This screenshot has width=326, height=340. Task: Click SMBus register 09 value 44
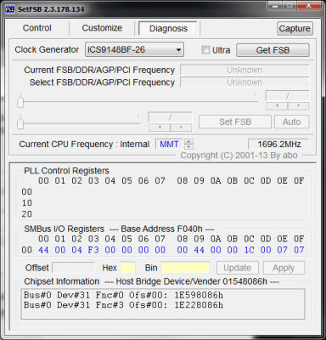click(199, 250)
